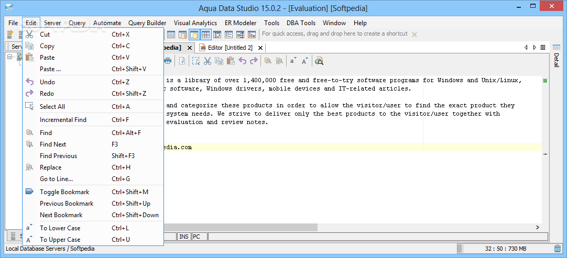The image size is (567, 258).
Task: Choose Find Previous from the Edit menu
Action: pyautogui.click(x=93, y=156)
